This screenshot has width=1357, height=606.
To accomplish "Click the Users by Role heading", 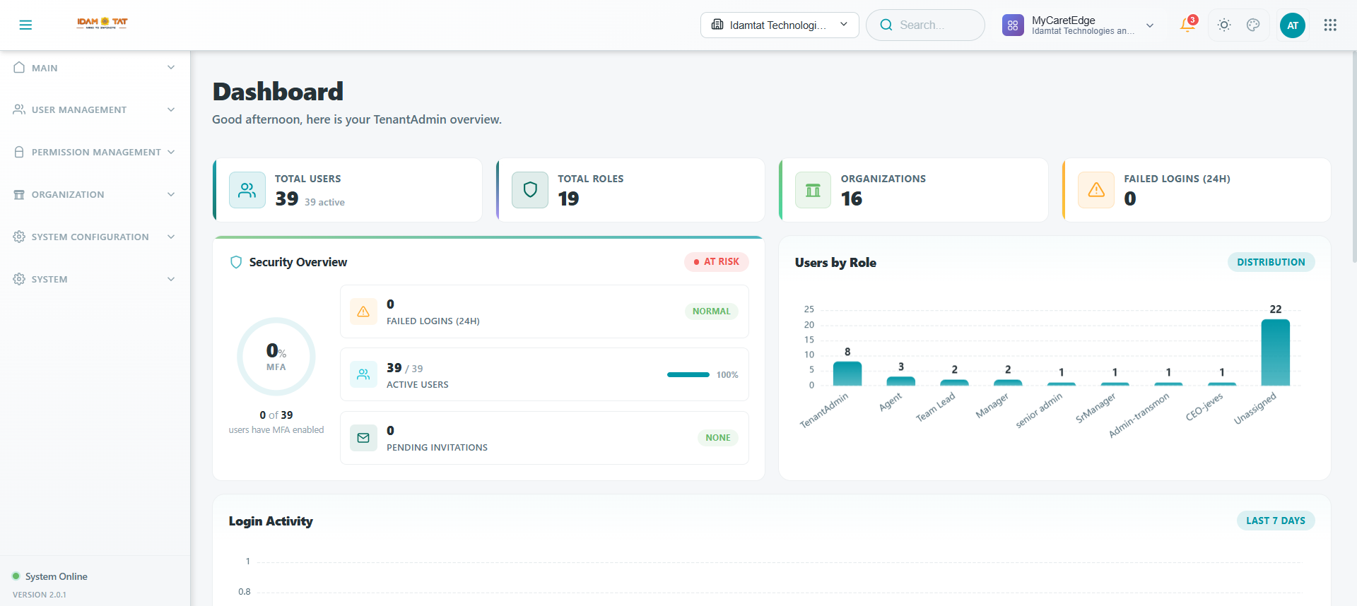I will pos(835,263).
